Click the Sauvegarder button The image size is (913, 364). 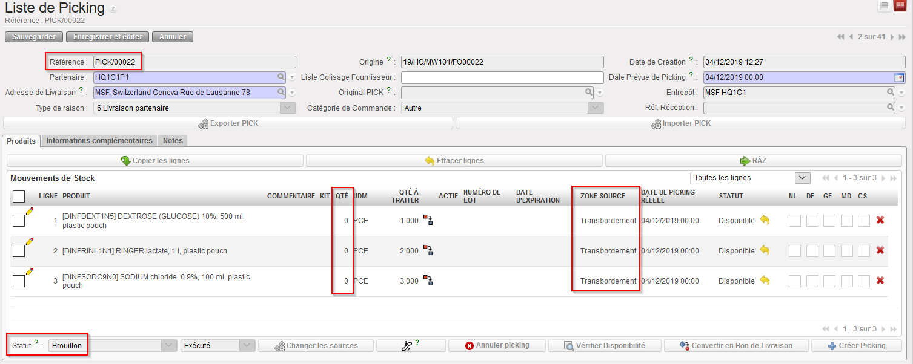(34, 37)
